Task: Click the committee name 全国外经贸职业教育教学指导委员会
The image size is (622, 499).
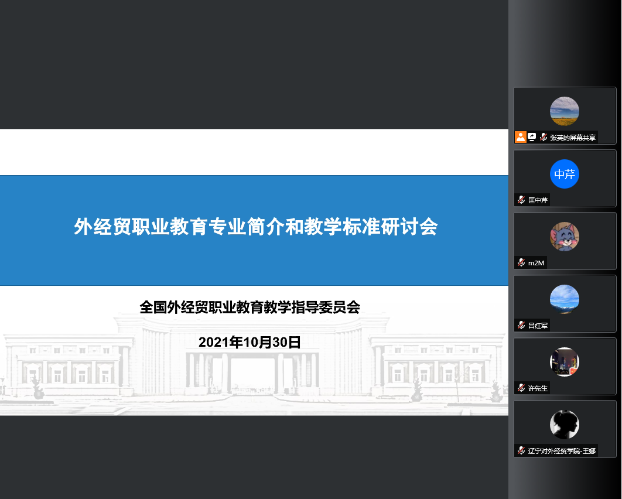Action: (x=250, y=307)
